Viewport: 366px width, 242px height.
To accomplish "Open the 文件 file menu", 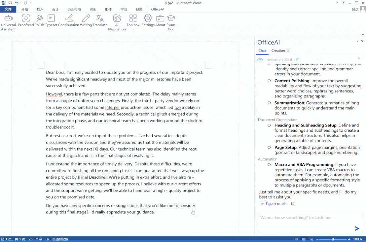I will coord(8,9).
